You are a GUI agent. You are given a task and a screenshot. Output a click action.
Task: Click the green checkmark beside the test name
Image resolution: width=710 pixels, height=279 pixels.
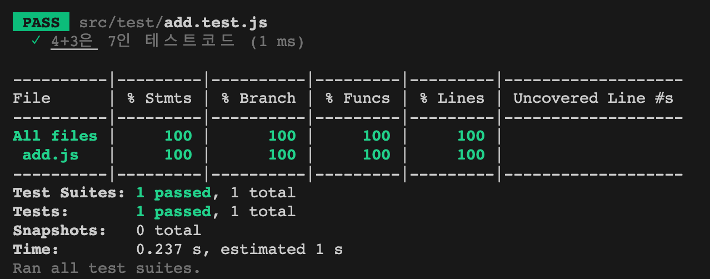(x=36, y=42)
